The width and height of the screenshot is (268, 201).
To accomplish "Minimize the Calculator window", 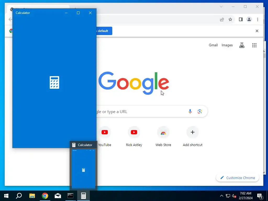I will click(66, 13).
